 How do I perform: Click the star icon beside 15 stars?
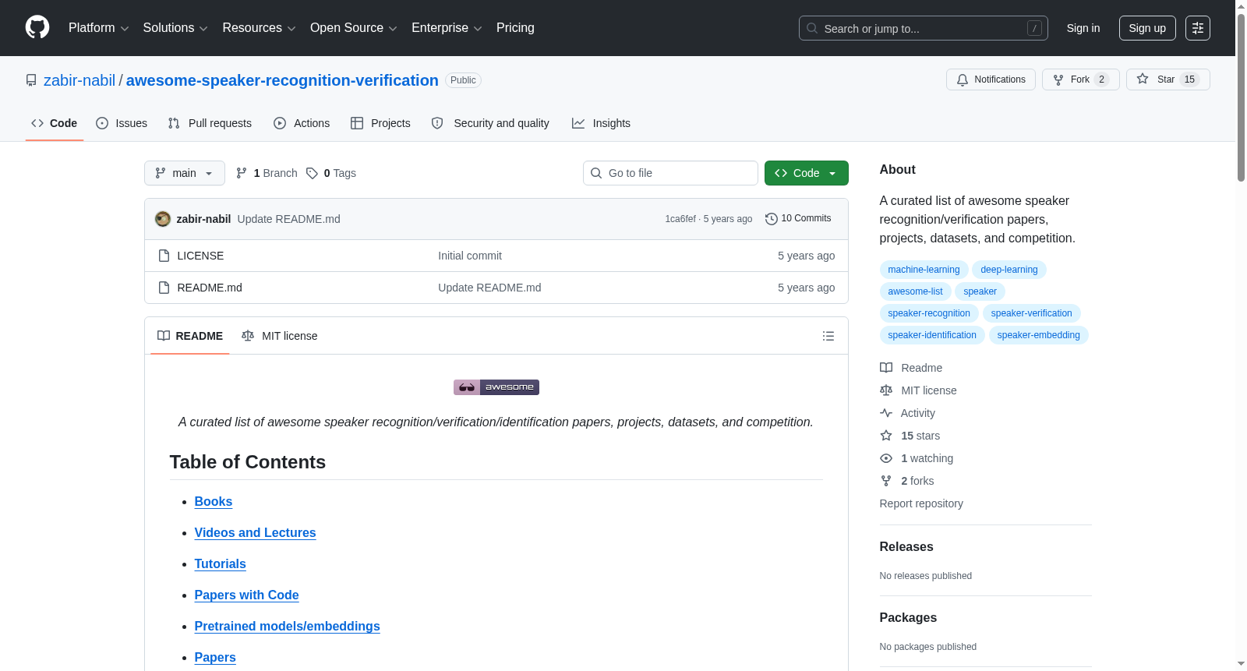[x=886, y=436]
